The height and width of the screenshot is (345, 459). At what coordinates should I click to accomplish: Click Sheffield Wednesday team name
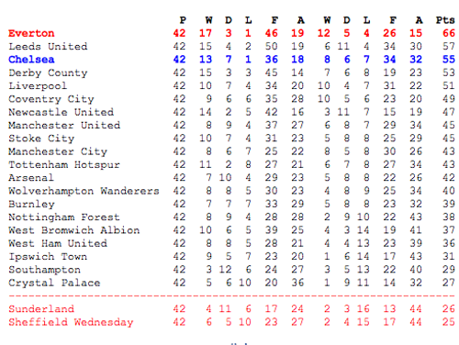click(x=71, y=322)
